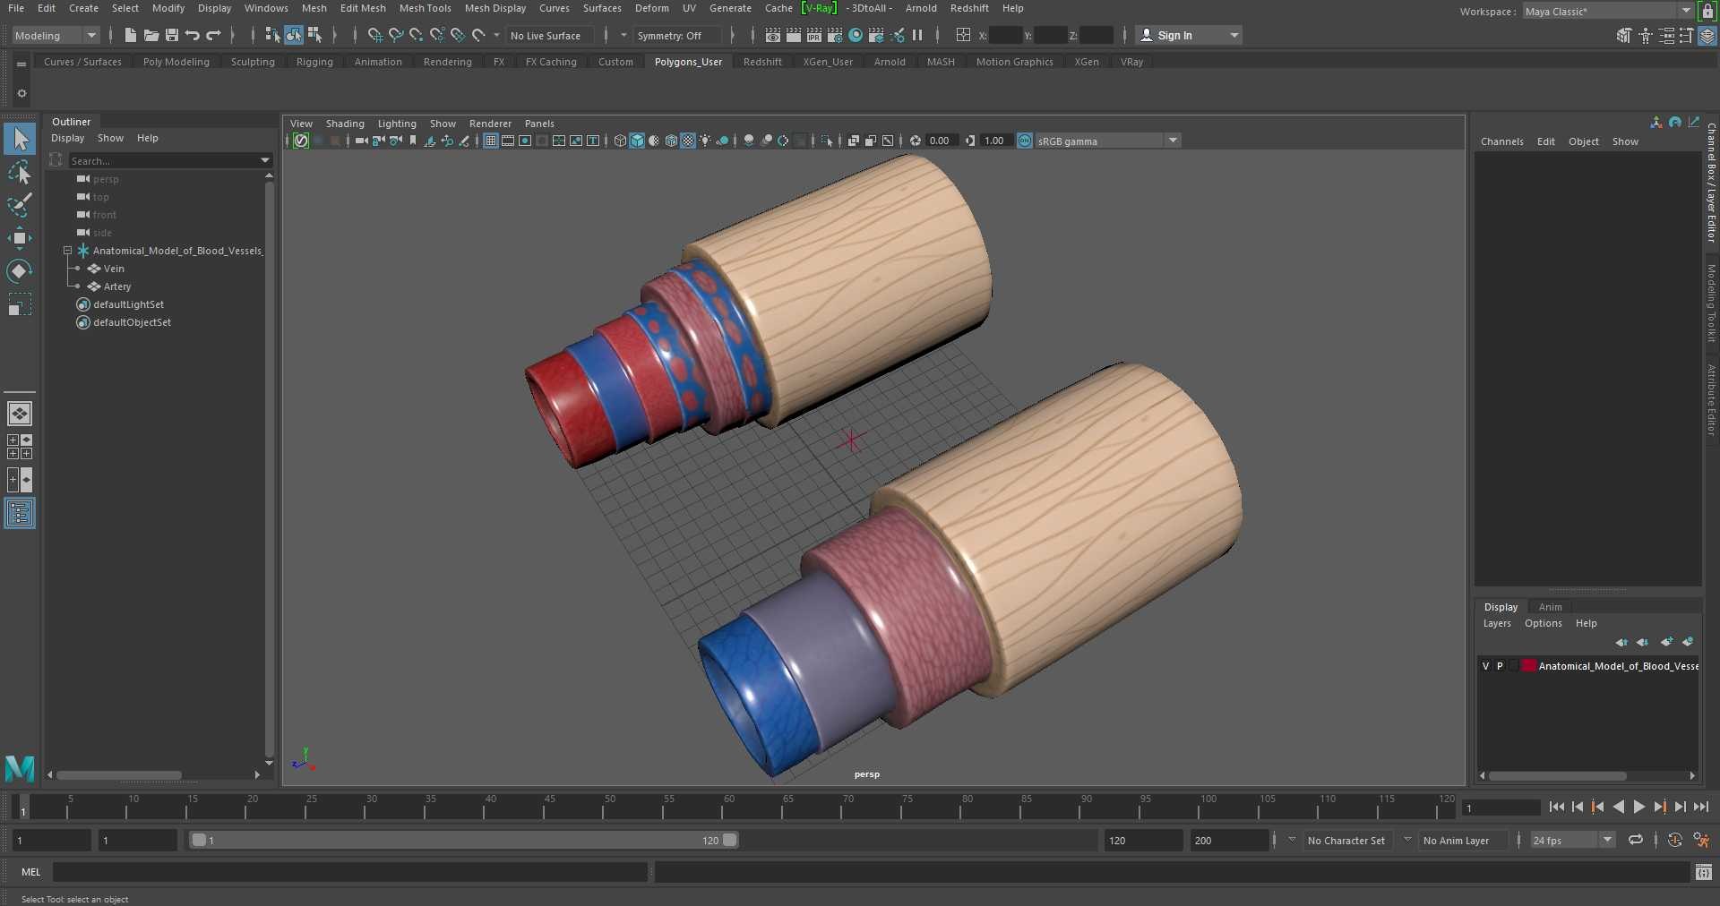Screen dimensions: 1720x906
Task: Open the Symmetry Off dropdown
Action: [x=677, y=36]
